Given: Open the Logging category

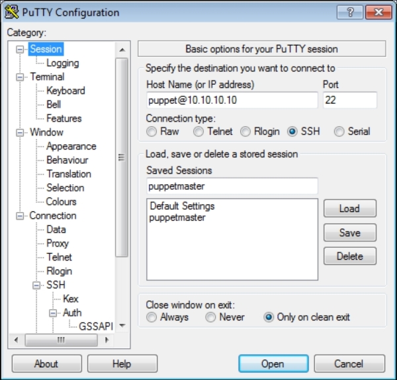Looking at the screenshot, I should 62,63.
